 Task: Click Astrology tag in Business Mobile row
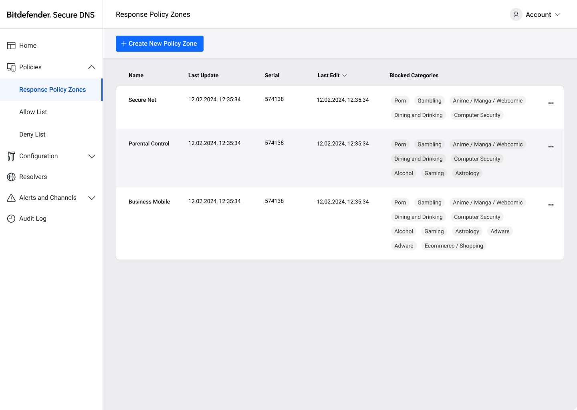pos(467,231)
